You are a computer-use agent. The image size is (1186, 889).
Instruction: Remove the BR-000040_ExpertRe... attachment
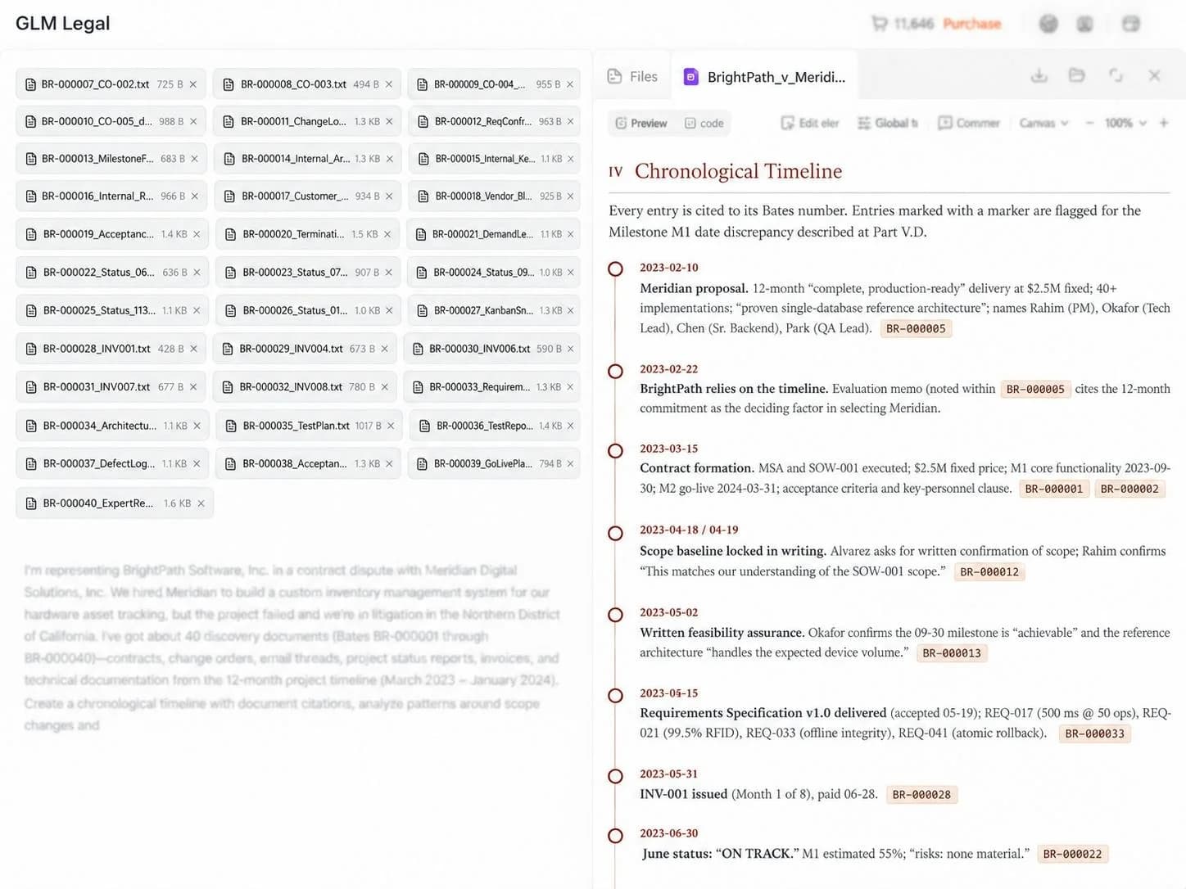tap(201, 503)
